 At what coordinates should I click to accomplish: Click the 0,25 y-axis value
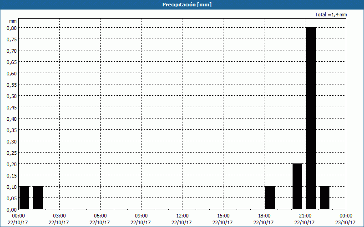[x=12, y=153]
